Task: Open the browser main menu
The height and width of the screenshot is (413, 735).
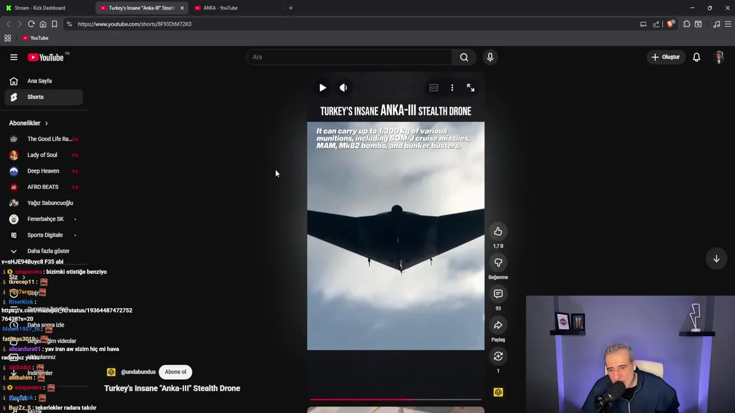Action: [728, 24]
